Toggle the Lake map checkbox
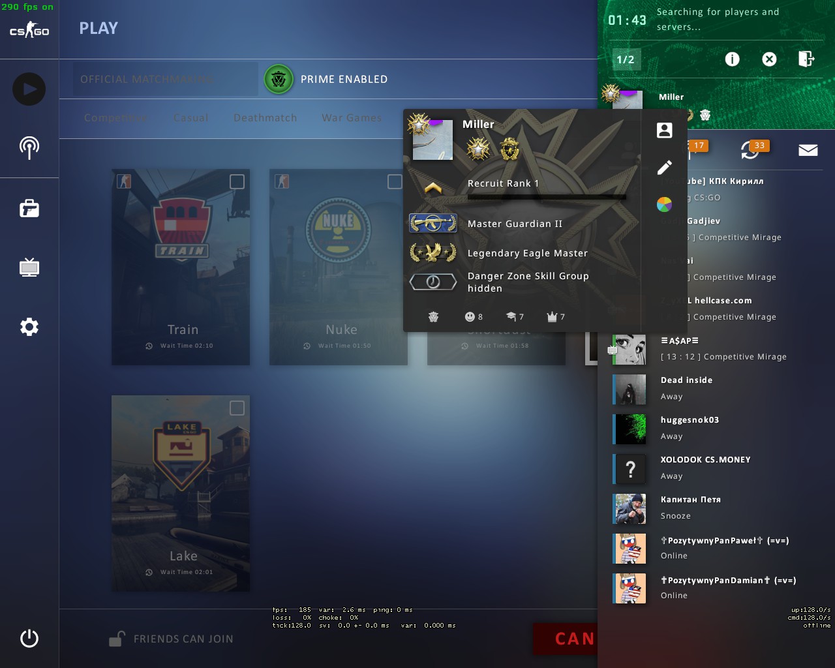Viewport: 835px width, 668px height. [237, 408]
